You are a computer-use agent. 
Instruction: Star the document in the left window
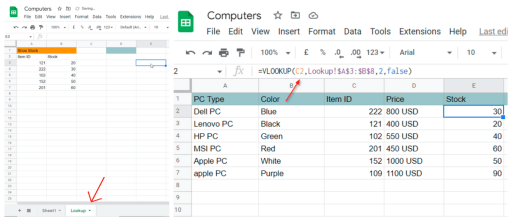(59, 9)
